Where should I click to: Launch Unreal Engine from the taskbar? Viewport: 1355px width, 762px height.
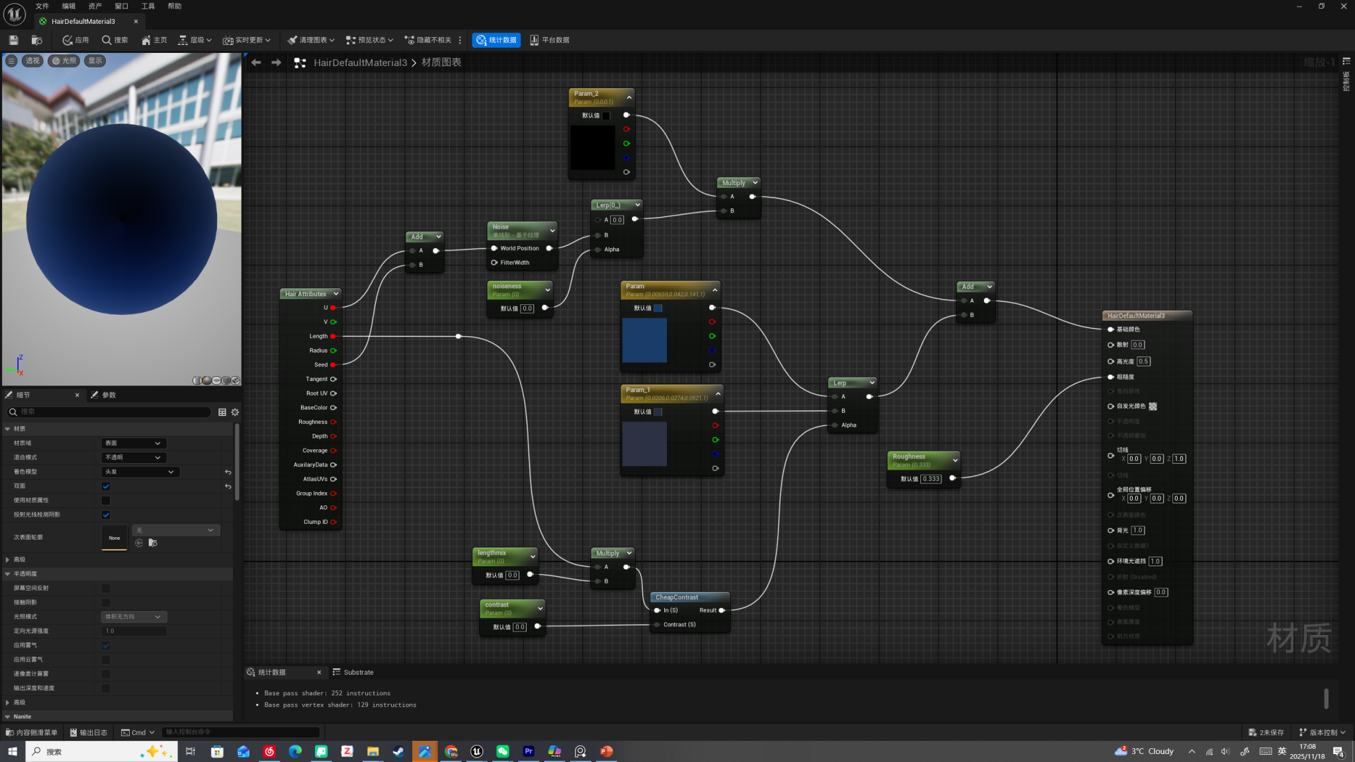point(476,751)
